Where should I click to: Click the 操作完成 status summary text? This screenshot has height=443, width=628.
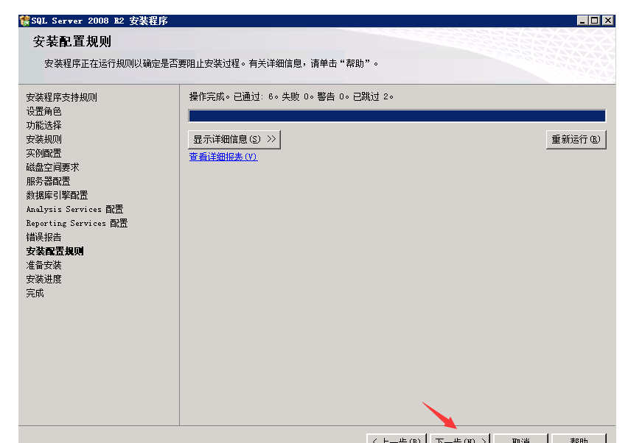point(291,96)
